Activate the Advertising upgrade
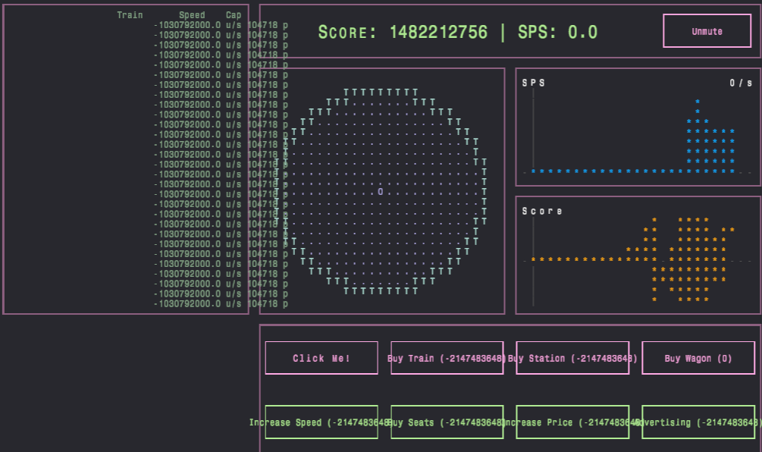This screenshot has width=762, height=452. coord(698,422)
